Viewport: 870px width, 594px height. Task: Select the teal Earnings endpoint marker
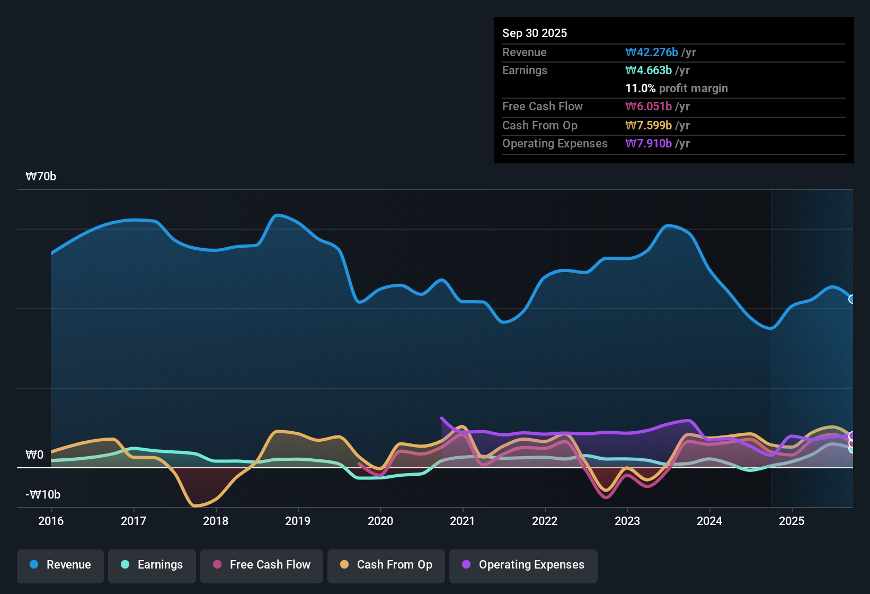coord(852,449)
